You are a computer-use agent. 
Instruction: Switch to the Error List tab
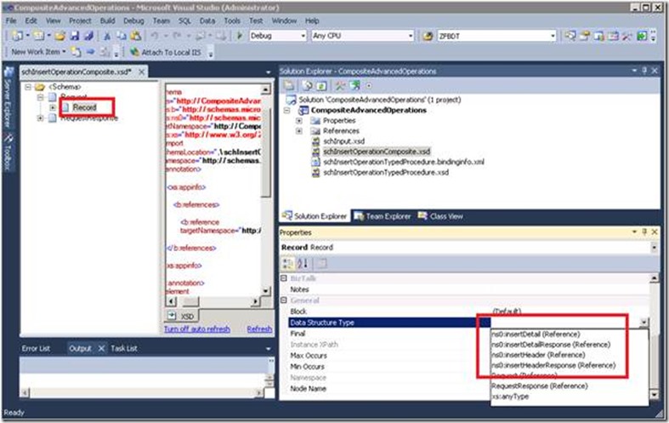pyautogui.click(x=36, y=349)
